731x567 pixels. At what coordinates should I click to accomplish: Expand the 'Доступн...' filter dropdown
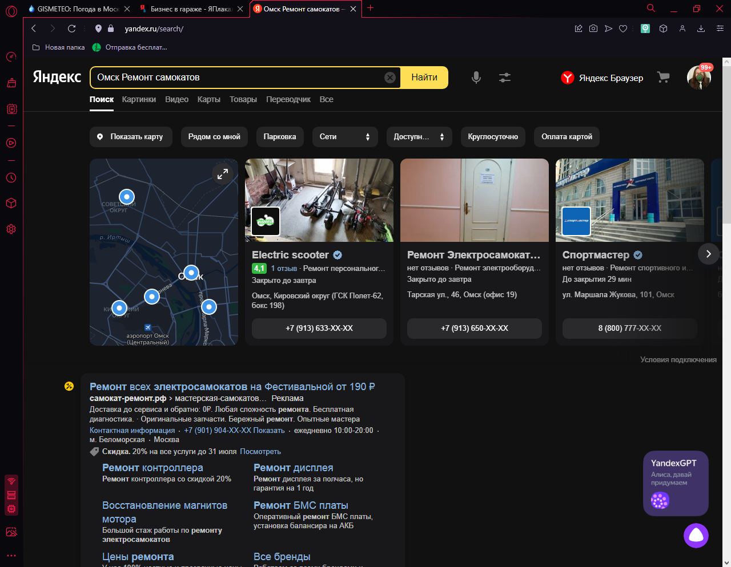[x=419, y=137]
